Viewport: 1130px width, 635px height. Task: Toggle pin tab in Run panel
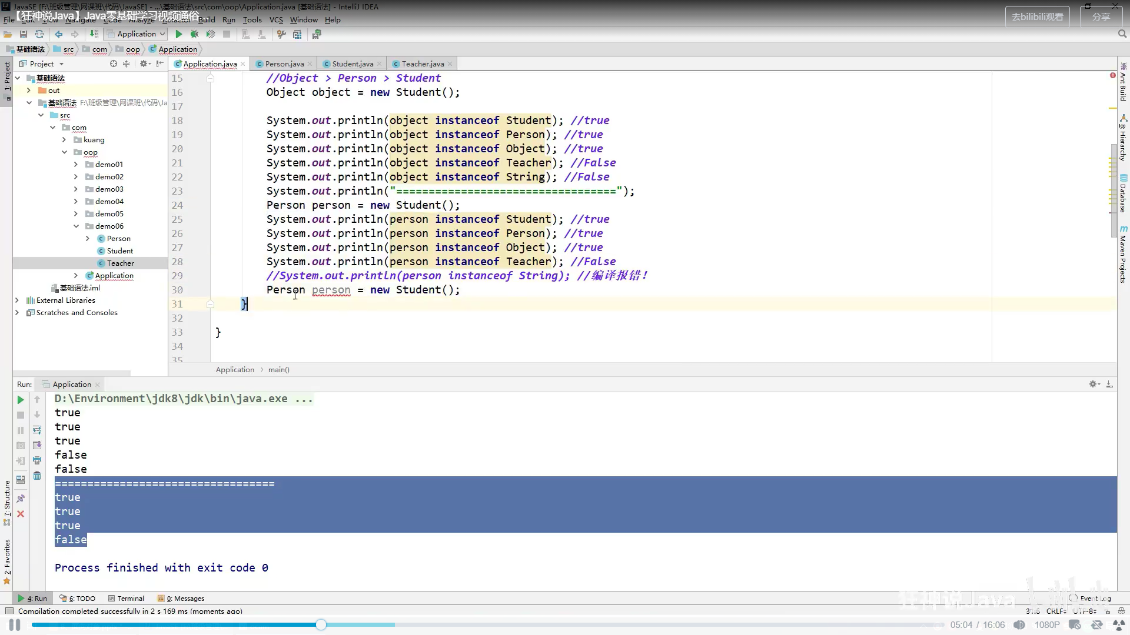point(21,499)
